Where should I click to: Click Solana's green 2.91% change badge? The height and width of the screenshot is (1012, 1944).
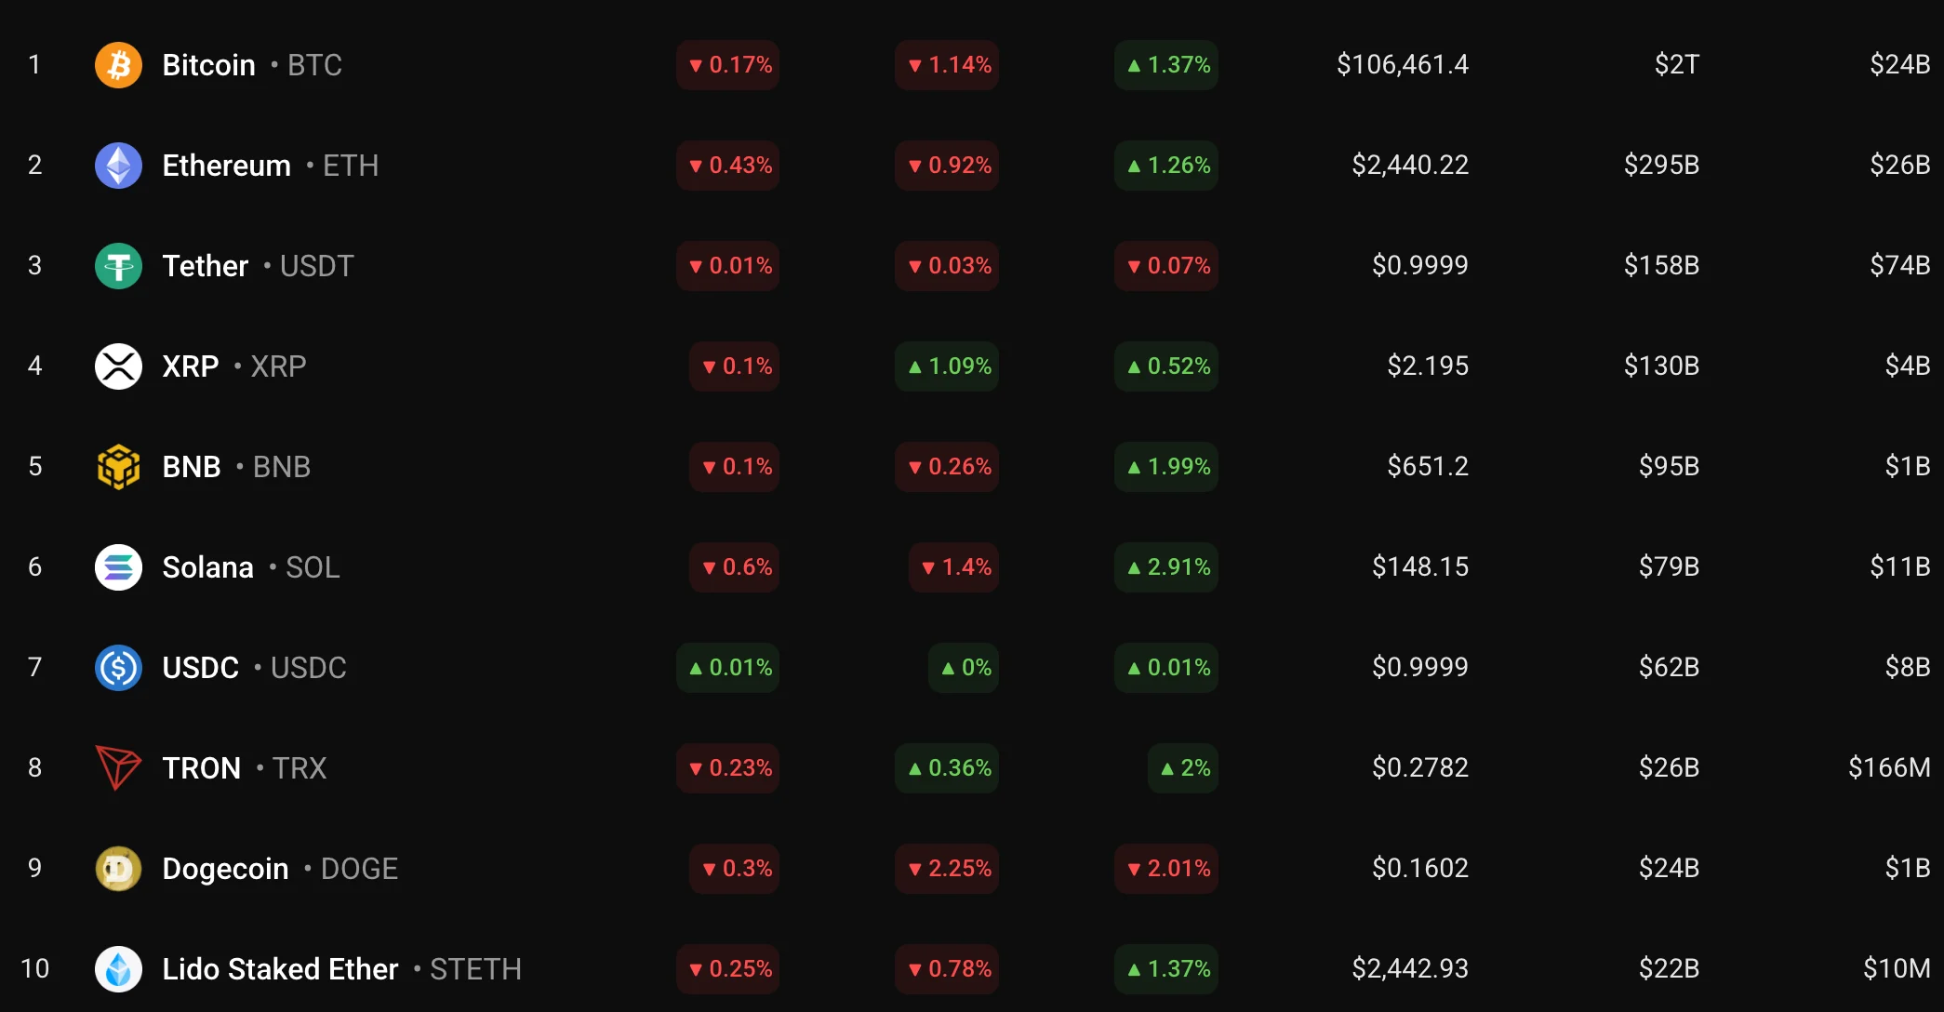1167,567
